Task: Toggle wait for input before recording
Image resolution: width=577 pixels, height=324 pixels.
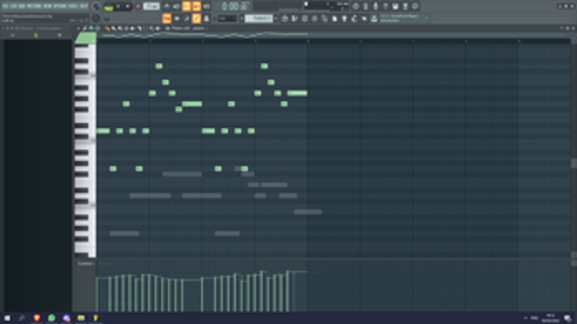Action: click(176, 6)
